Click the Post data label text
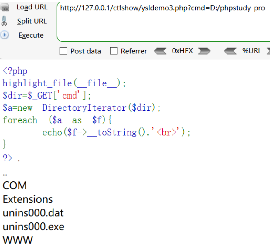This screenshot has height=251, width=270. point(85,51)
